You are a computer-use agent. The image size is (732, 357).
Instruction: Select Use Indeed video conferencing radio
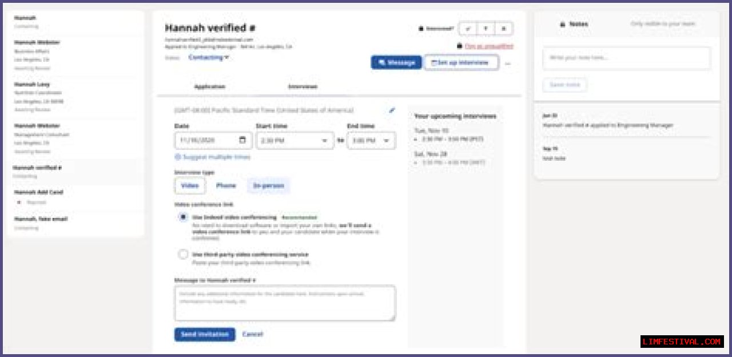(183, 217)
